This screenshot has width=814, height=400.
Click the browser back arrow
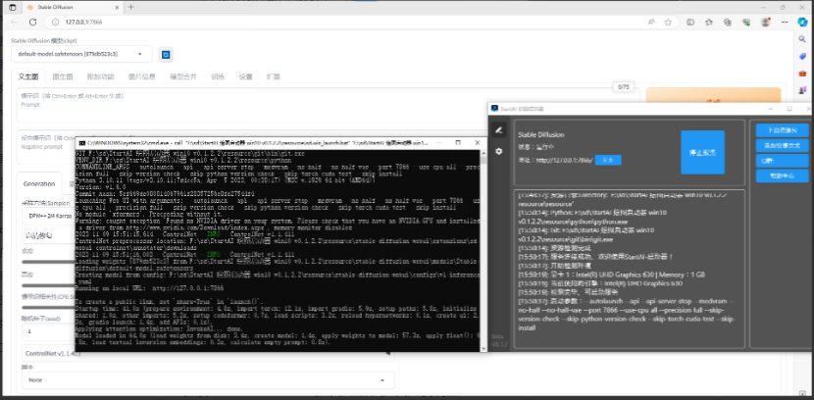point(14,22)
